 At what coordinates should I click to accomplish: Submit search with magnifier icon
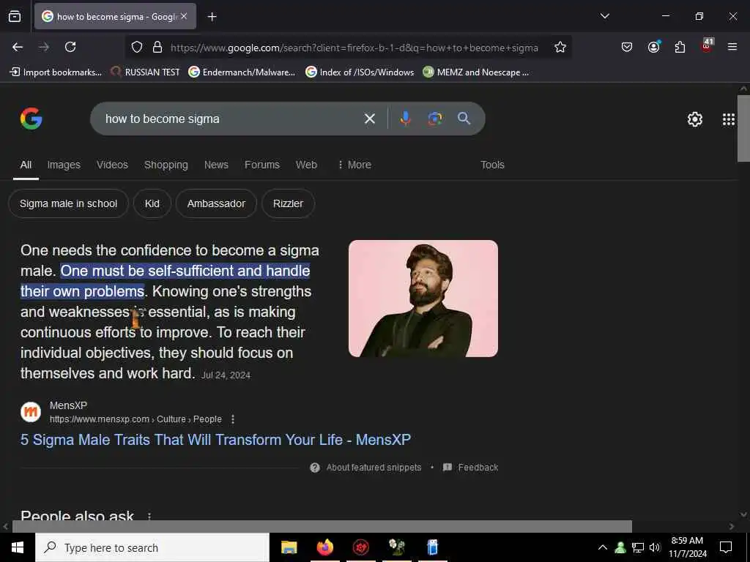point(464,119)
